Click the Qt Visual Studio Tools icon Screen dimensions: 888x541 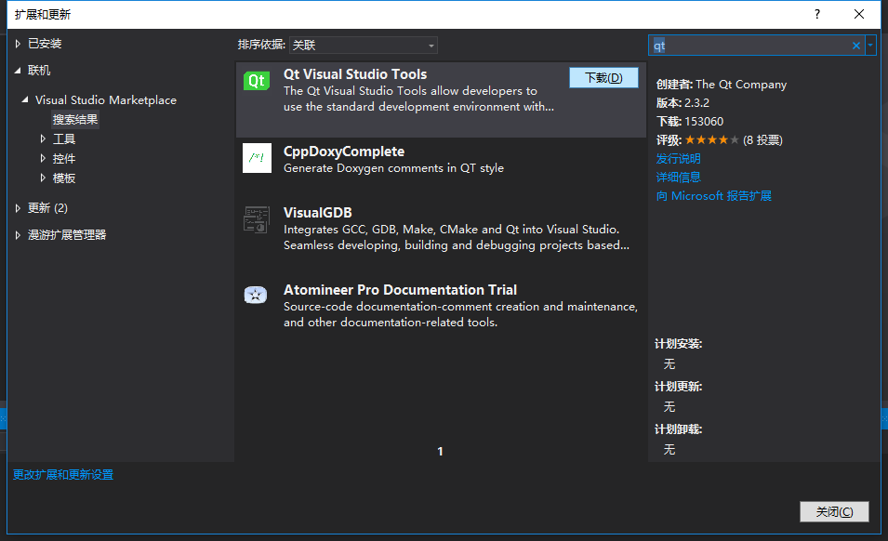click(257, 82)
